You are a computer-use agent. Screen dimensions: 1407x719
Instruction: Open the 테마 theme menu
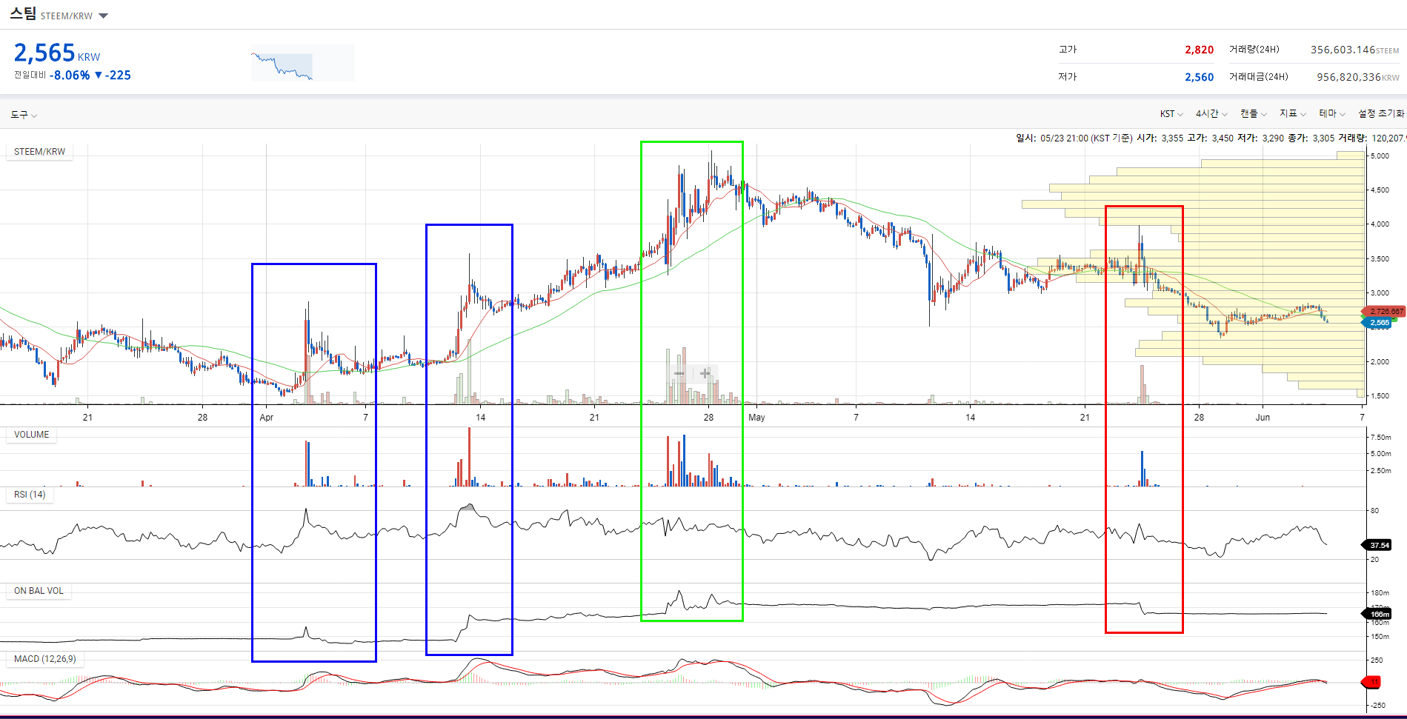(x=1332, y=114)
